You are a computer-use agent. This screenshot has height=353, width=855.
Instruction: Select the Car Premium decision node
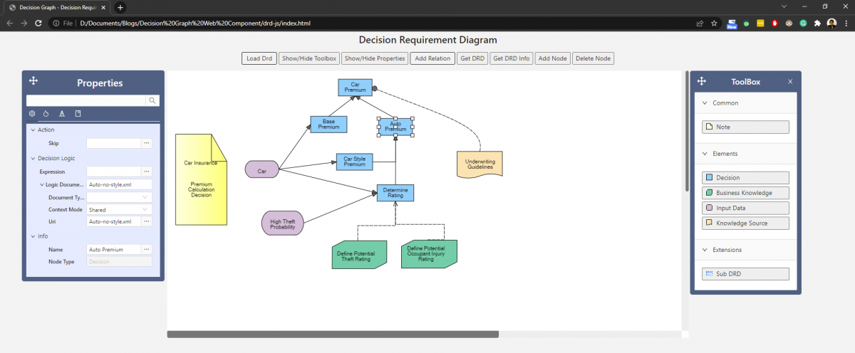[x=355, y=87]
